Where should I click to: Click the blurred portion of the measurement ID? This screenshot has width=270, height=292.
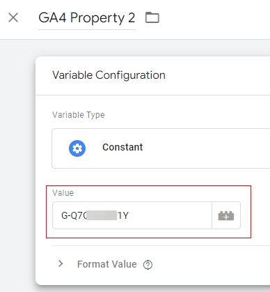click(x=102, y=215)
